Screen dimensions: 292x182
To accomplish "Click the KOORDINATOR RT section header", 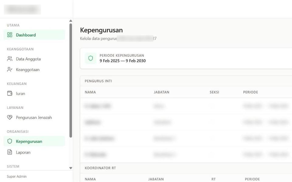I will [100, 168].
